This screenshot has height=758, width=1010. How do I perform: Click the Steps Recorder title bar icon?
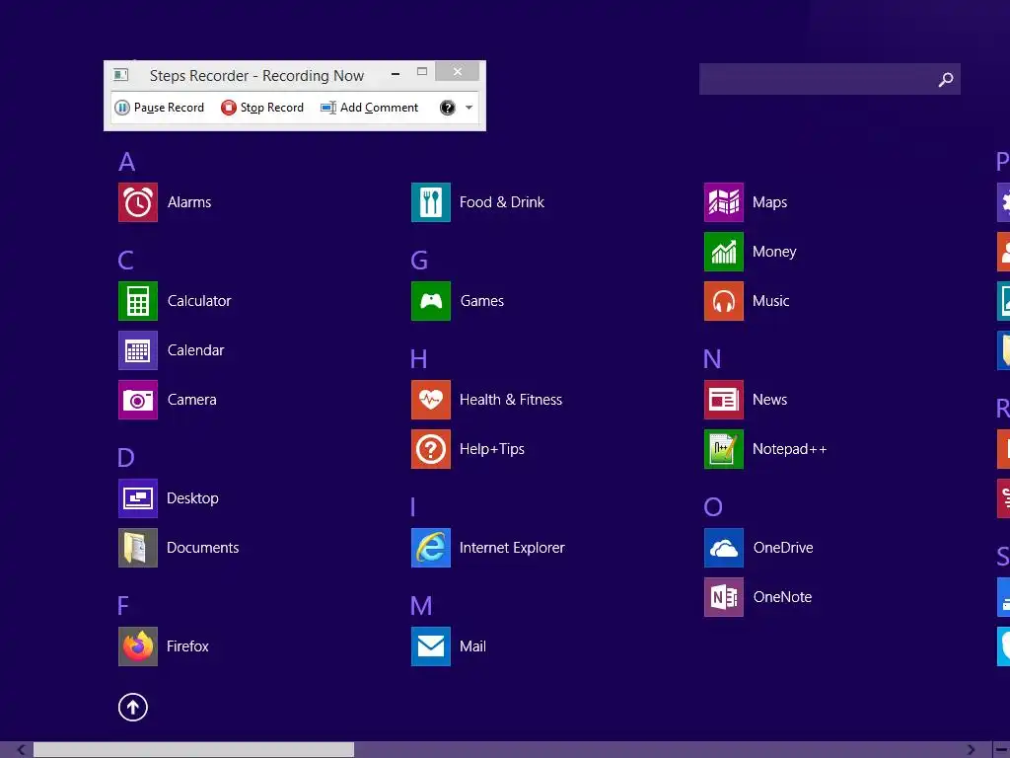[121, 75]
